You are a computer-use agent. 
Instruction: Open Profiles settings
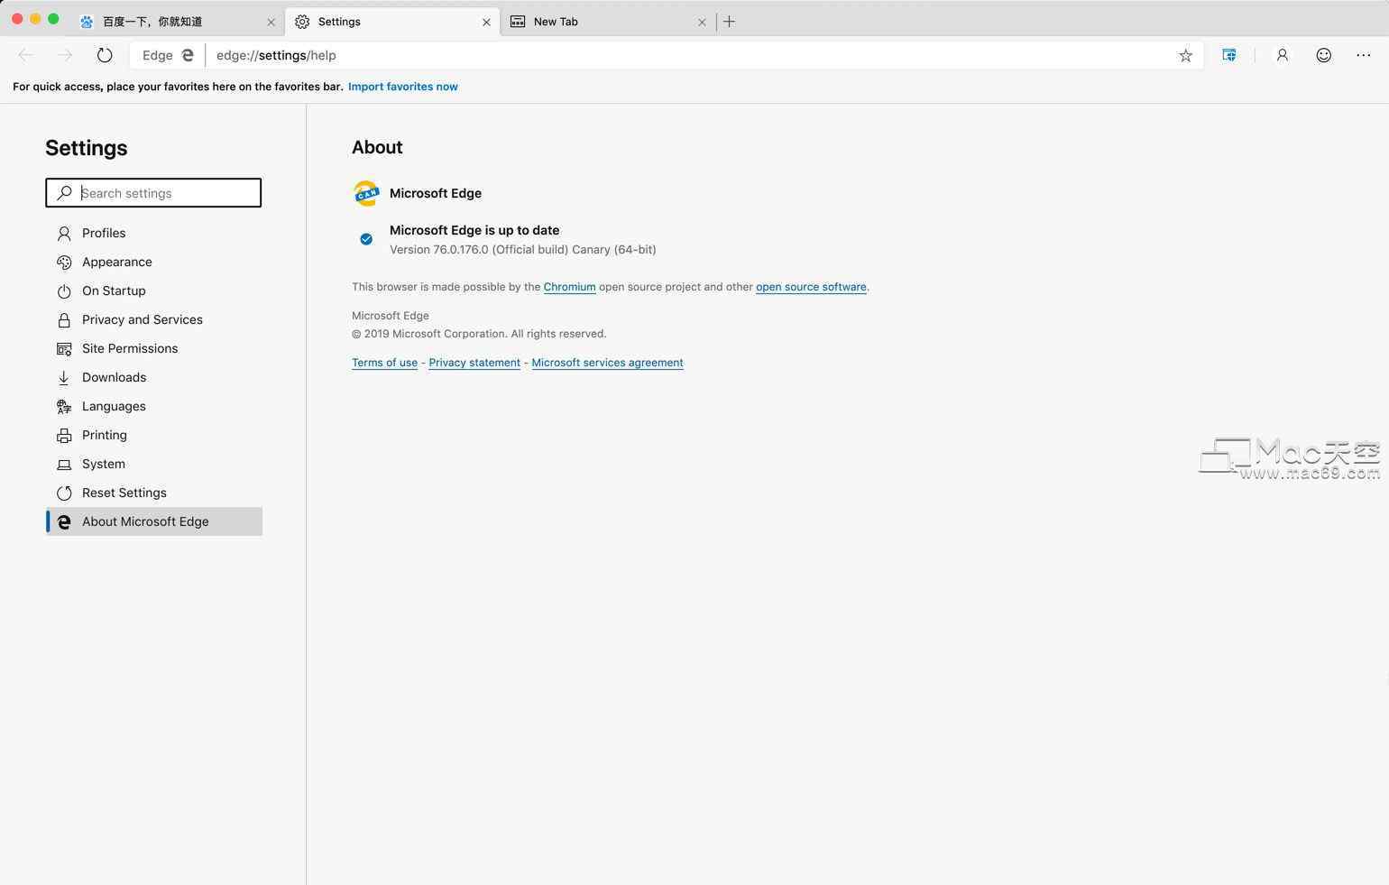(154, 233)
